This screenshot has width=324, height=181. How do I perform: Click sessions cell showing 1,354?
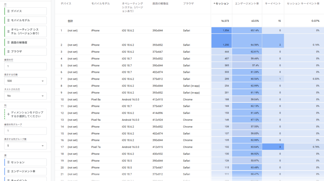pyautogui.click(x=221, y=31)
